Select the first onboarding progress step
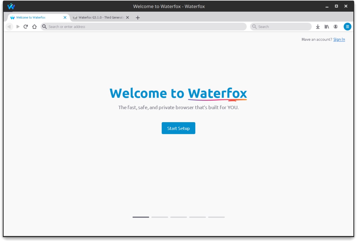The image size is (357, 241). coord(141,217)
